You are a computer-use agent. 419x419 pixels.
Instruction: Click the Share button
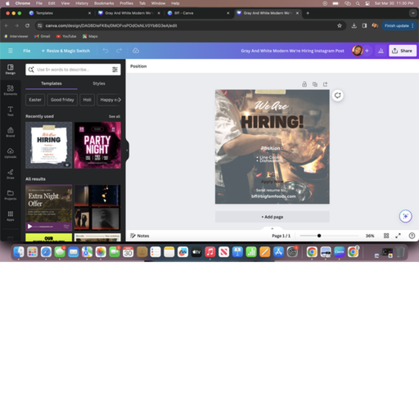pyautogui.click(x=403, y=51)
